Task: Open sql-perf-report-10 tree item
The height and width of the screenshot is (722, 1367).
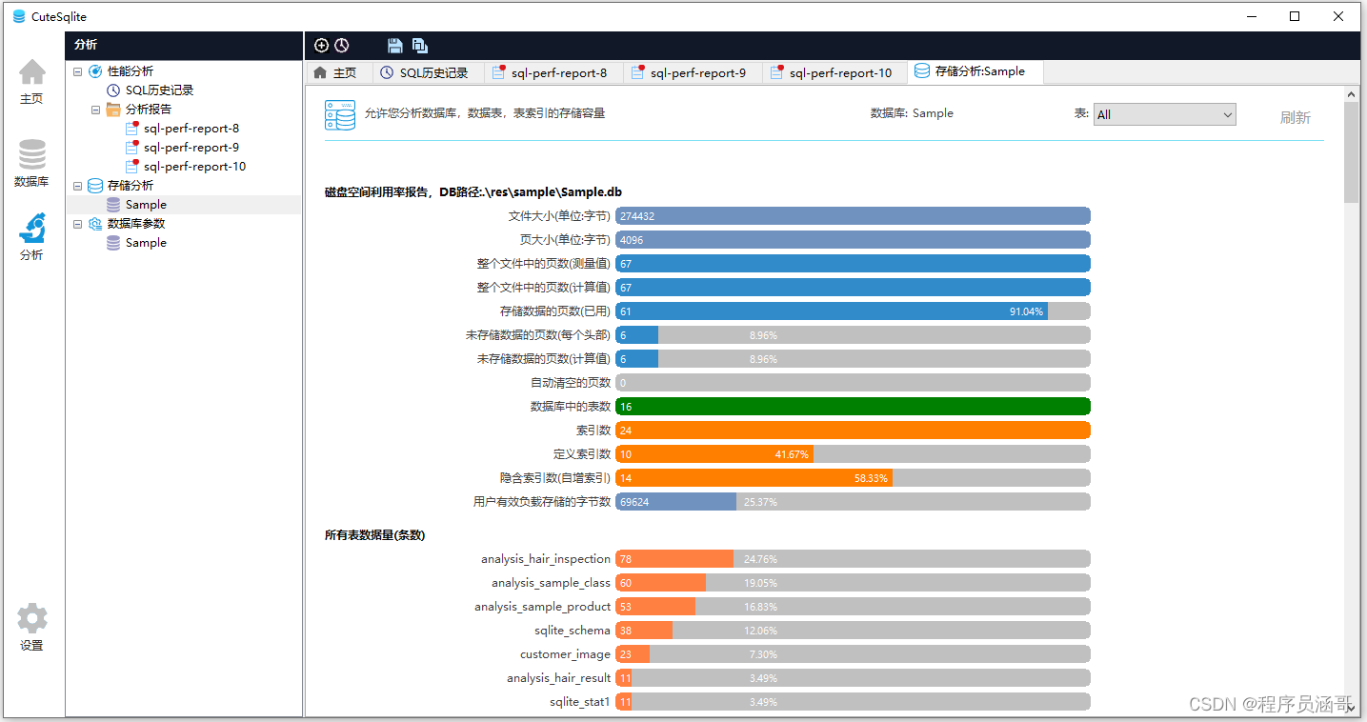Action: (x=195, y=167)
